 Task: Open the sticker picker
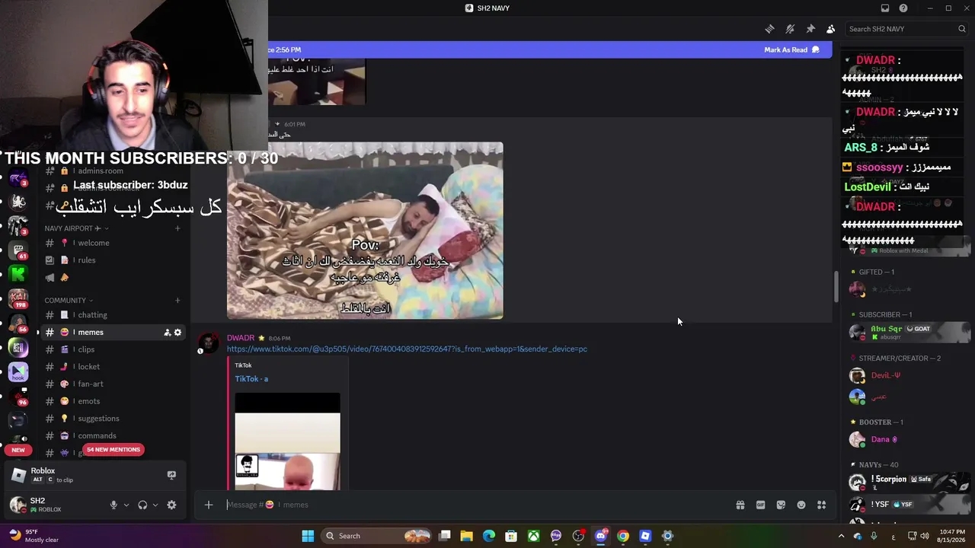[x=781, y=505]
